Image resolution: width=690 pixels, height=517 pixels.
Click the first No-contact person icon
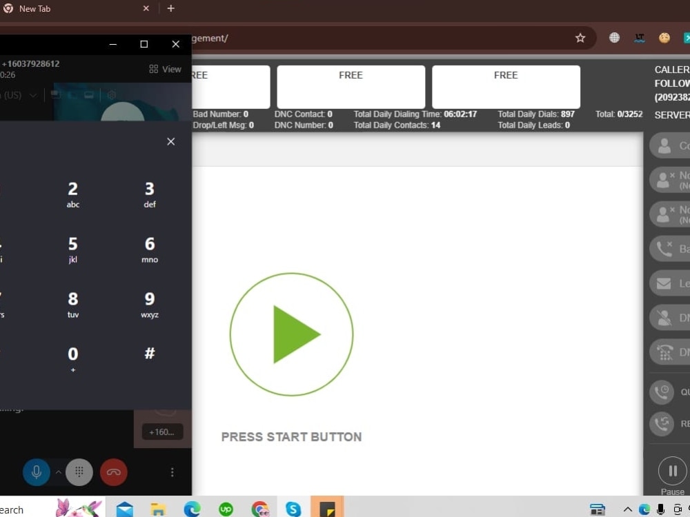[x=664, y=180]
